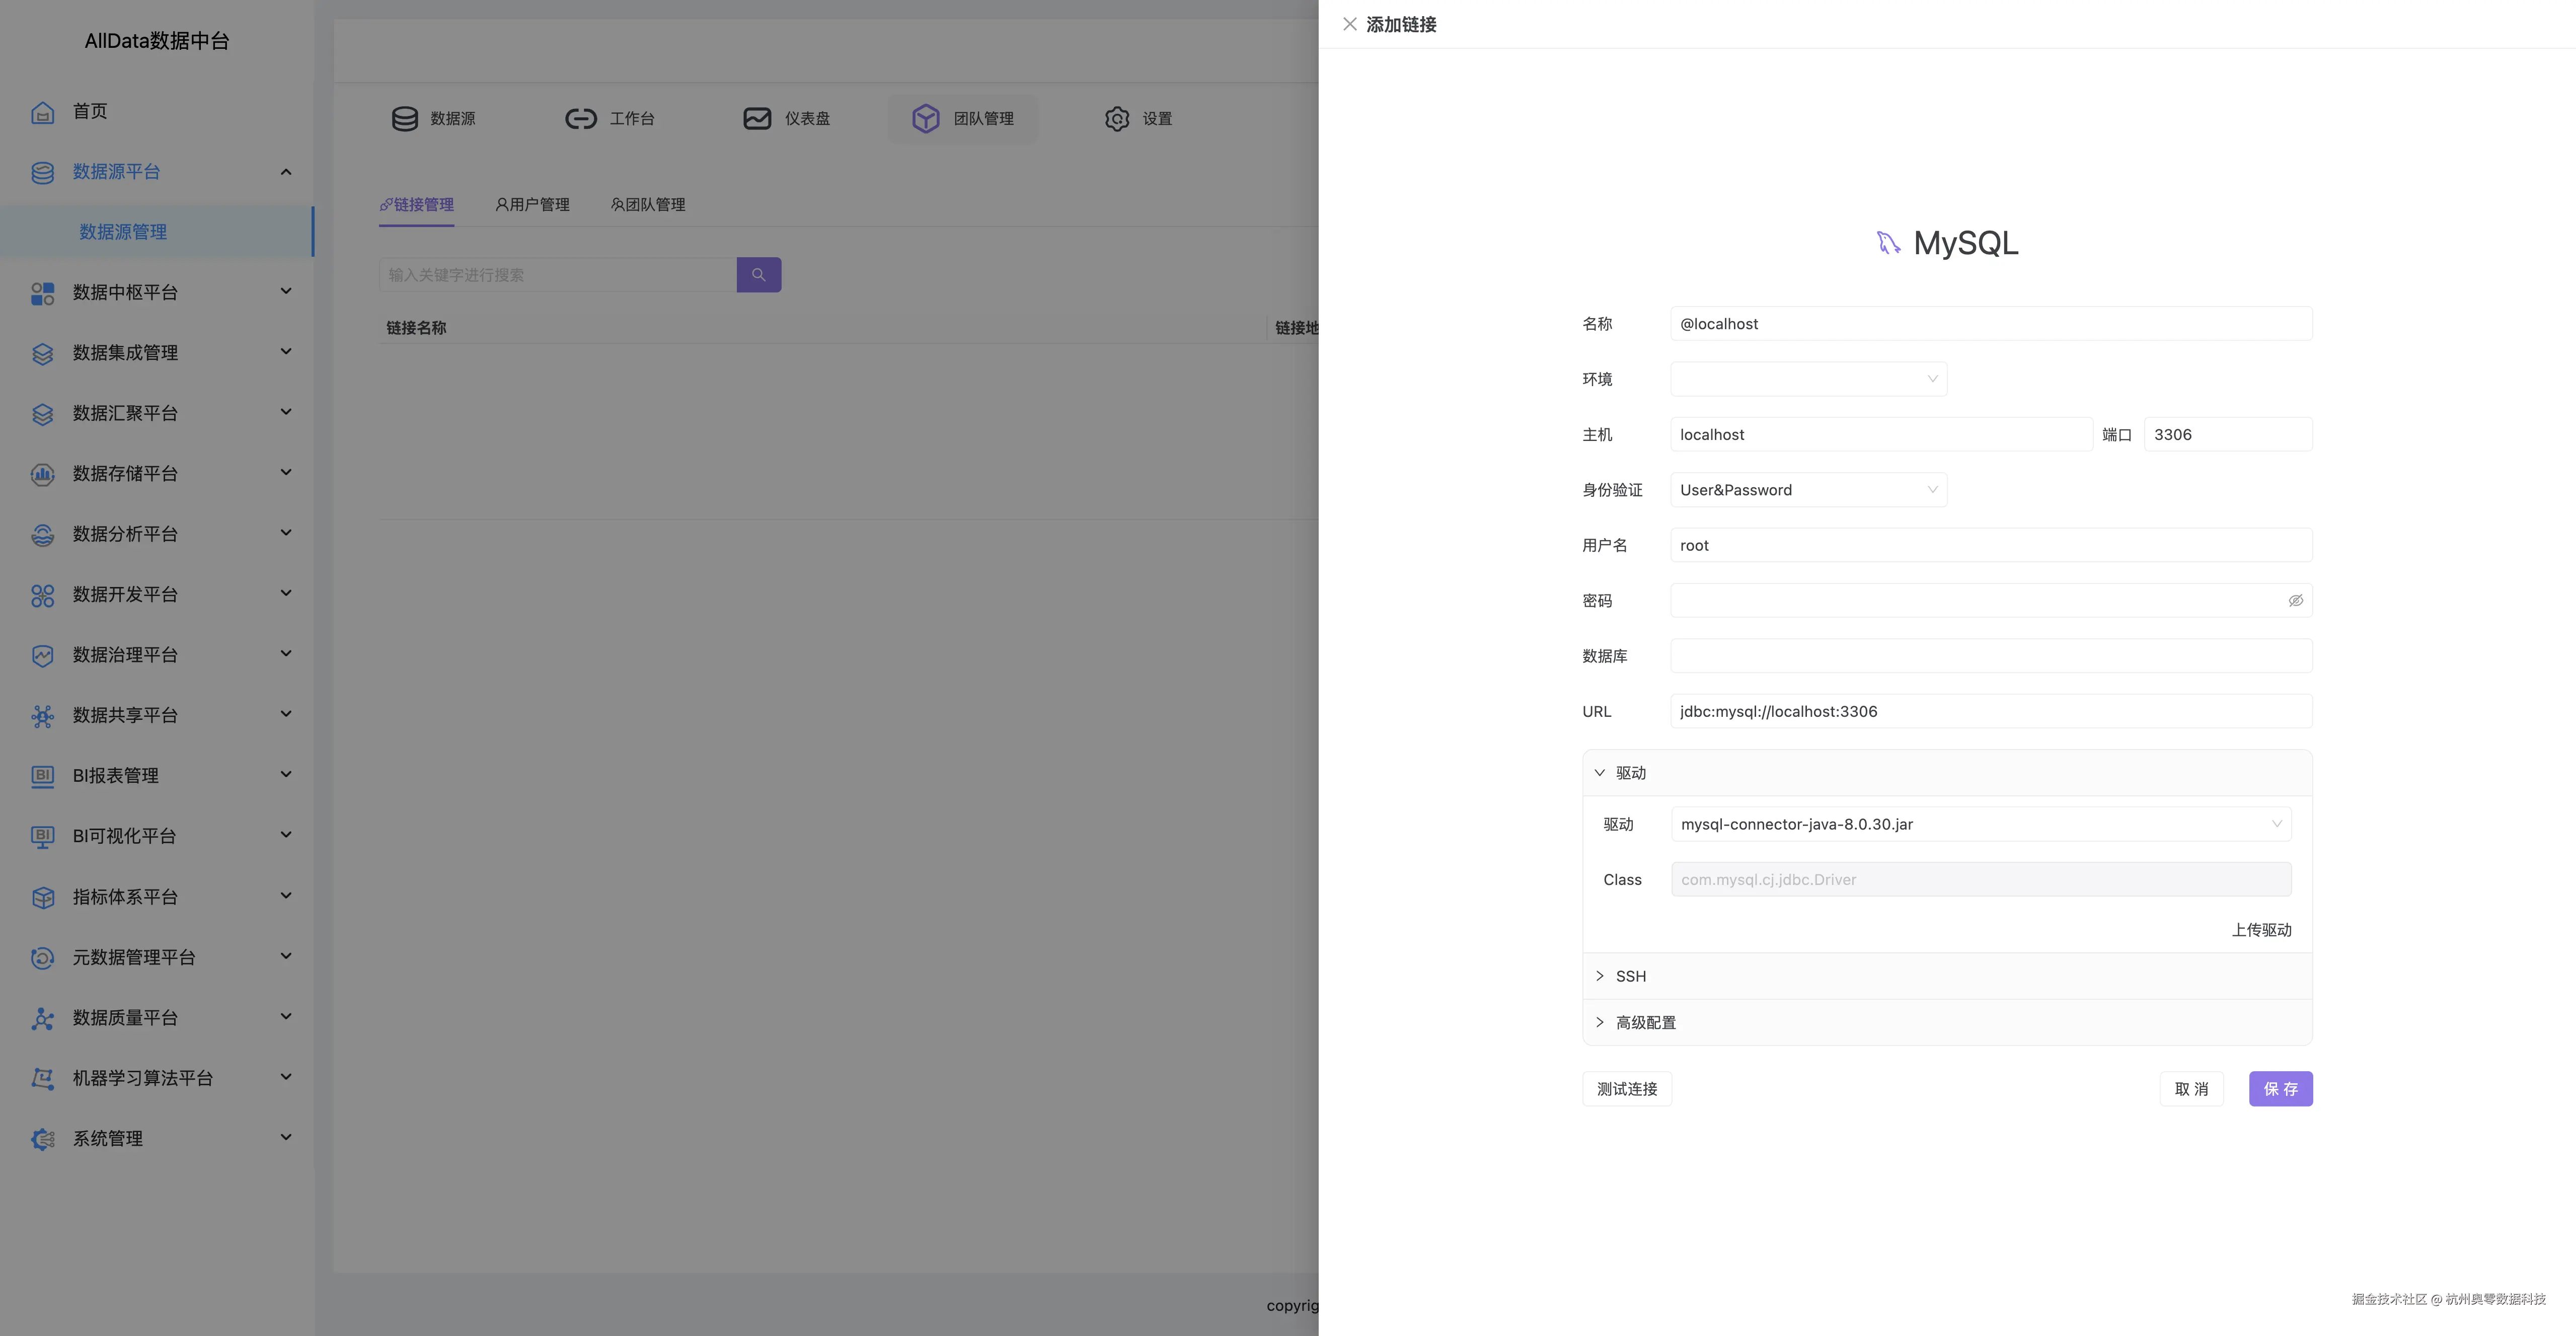Click the 保存 button
The image size is (2576, 1336).
click(2280, 1089)
